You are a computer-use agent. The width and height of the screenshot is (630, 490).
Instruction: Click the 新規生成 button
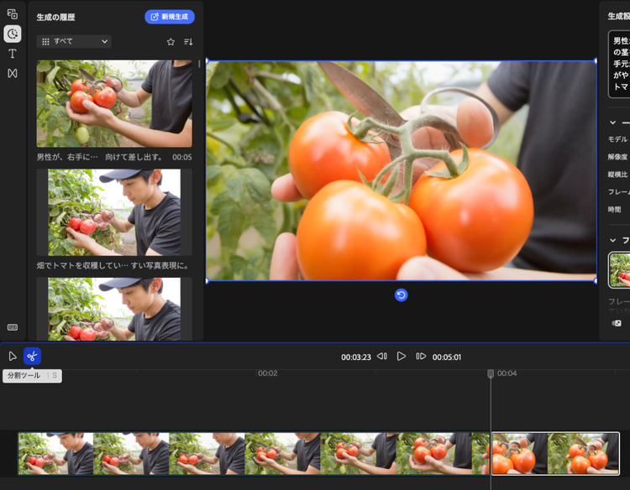coord(170,17)
